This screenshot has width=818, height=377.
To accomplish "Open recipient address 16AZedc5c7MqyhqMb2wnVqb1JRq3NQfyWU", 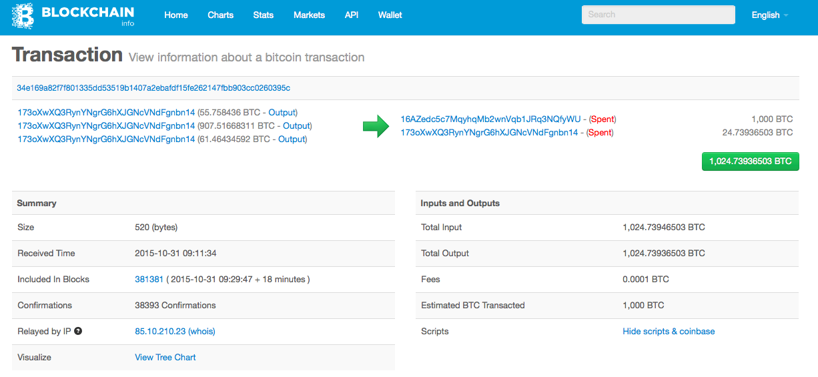I will [x=490, y=119].
